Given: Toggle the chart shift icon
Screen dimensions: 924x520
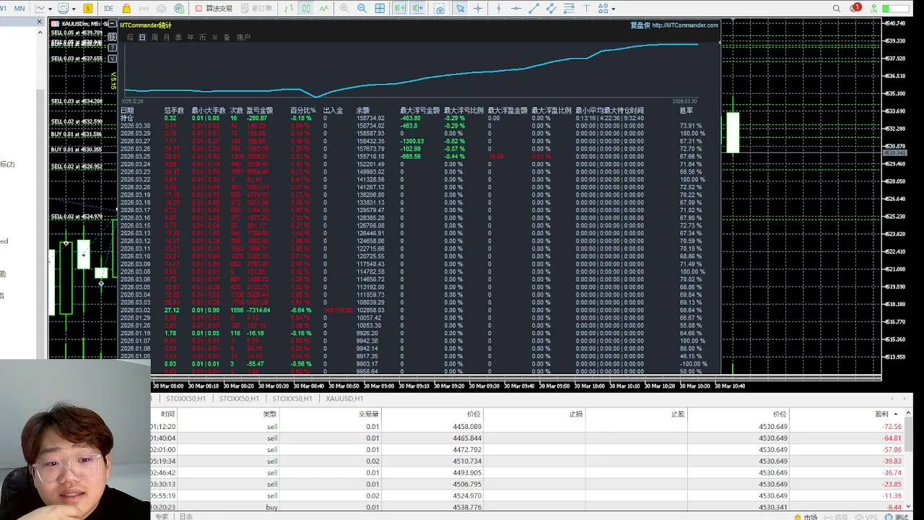Looking at the screenshot, I should pos(418,9).
